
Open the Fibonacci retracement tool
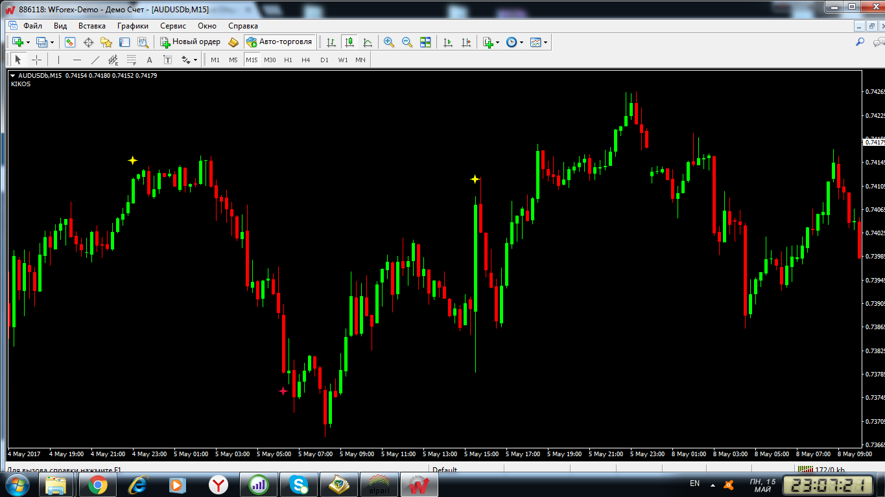[x=131, y=60]
